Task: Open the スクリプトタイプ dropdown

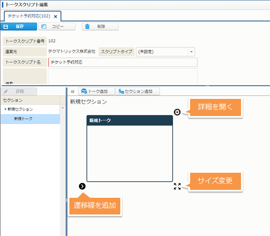Action: (x=191, y=51)
